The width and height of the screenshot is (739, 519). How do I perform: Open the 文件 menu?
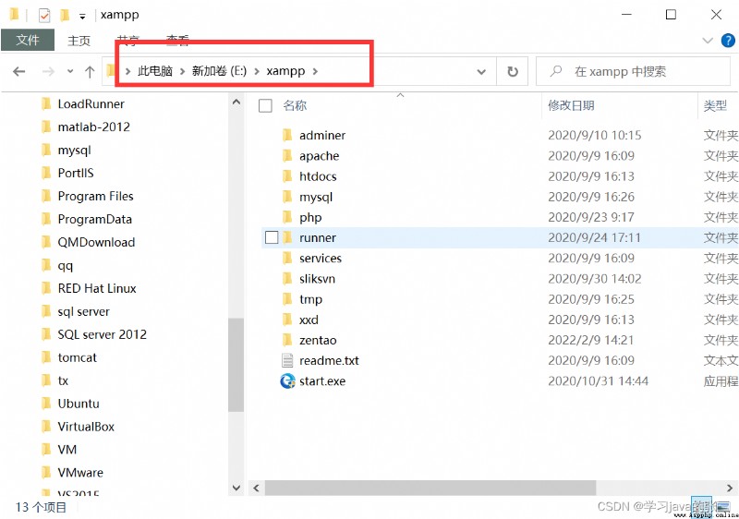tap(28, 40)
